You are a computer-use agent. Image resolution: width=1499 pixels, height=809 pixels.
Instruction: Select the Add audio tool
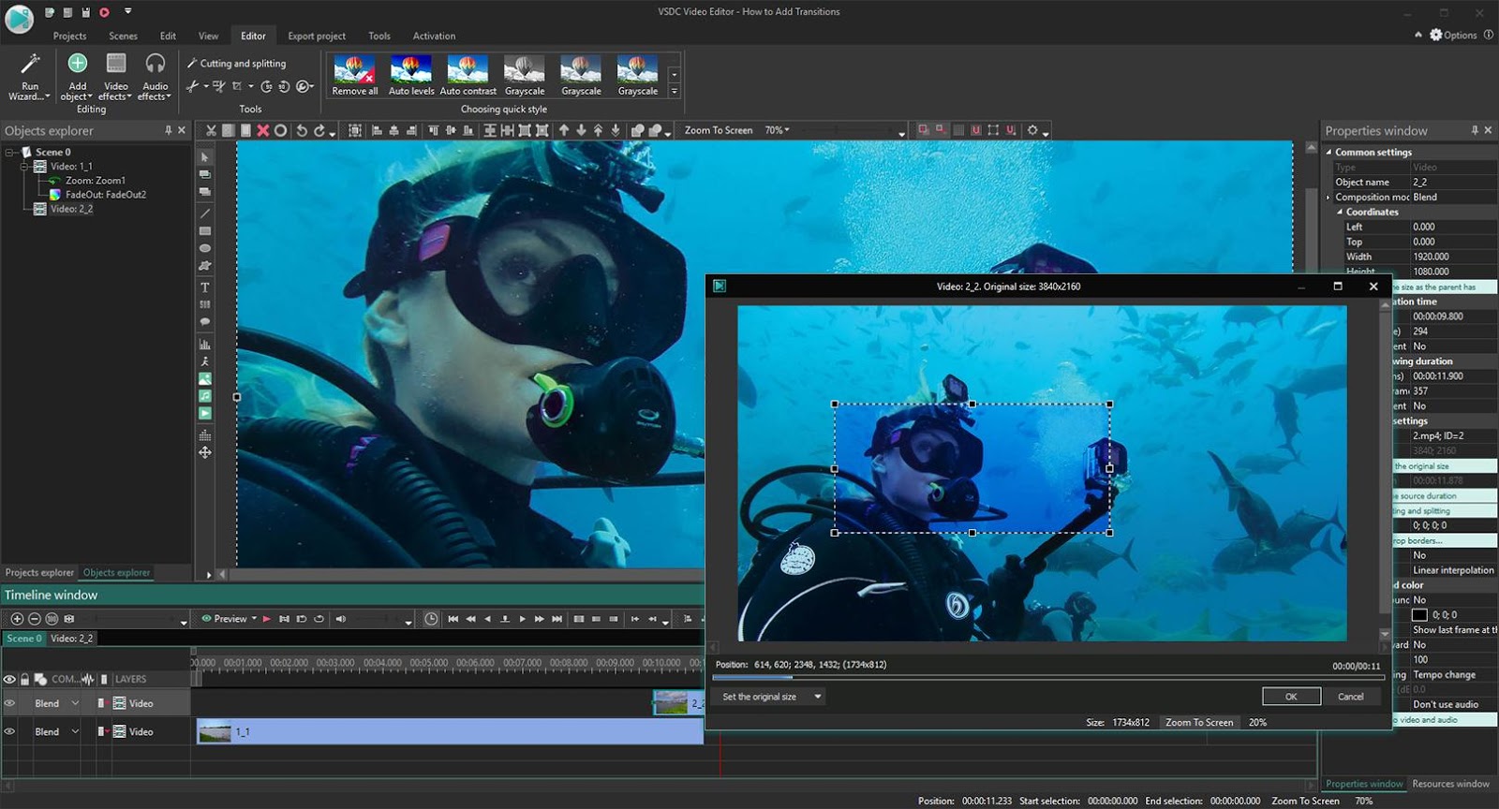[205, 396]
